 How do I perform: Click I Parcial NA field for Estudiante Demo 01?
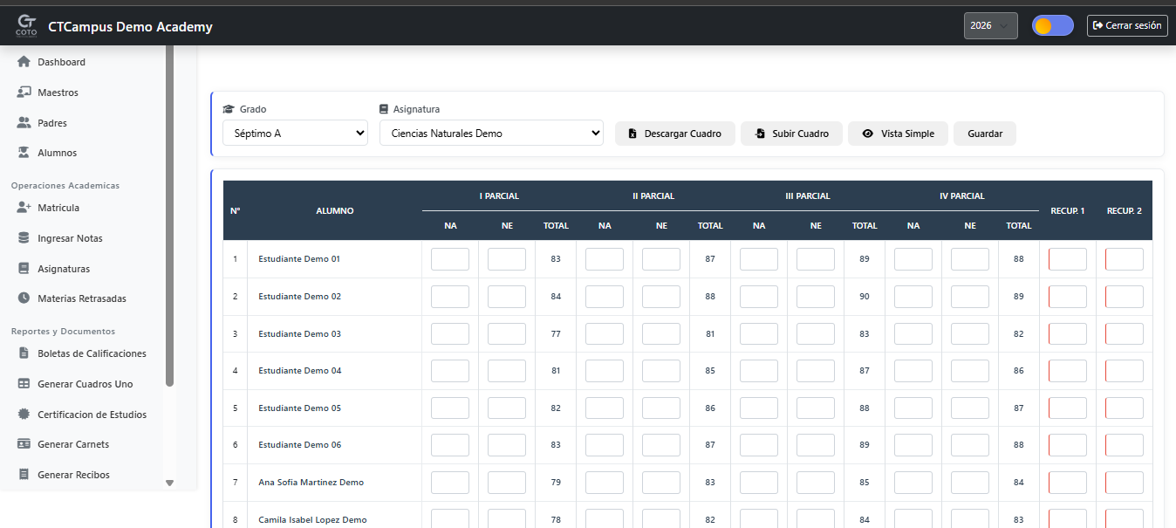(450, 259)
